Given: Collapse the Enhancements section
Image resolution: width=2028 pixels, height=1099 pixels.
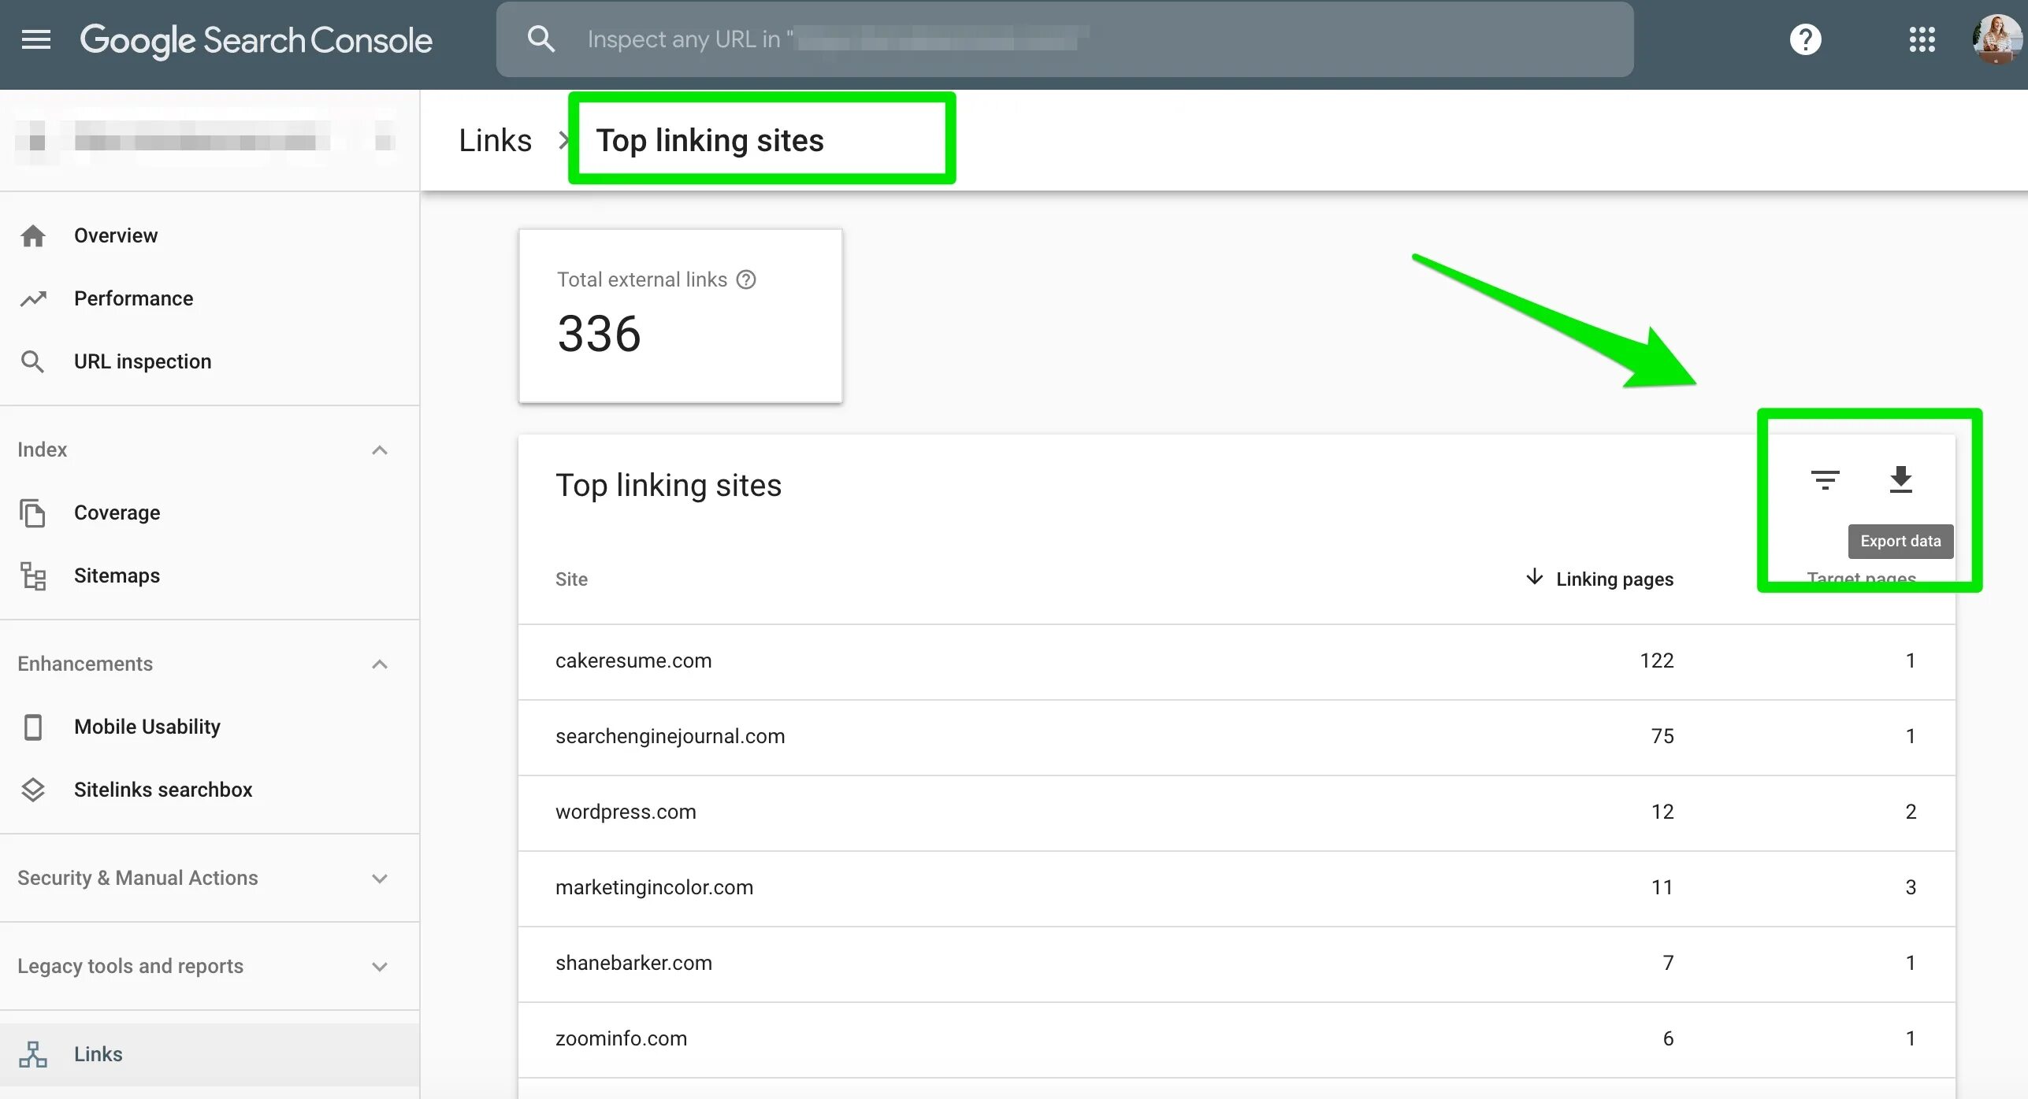Looking at the screenshot, I should [x=380, y=664].
